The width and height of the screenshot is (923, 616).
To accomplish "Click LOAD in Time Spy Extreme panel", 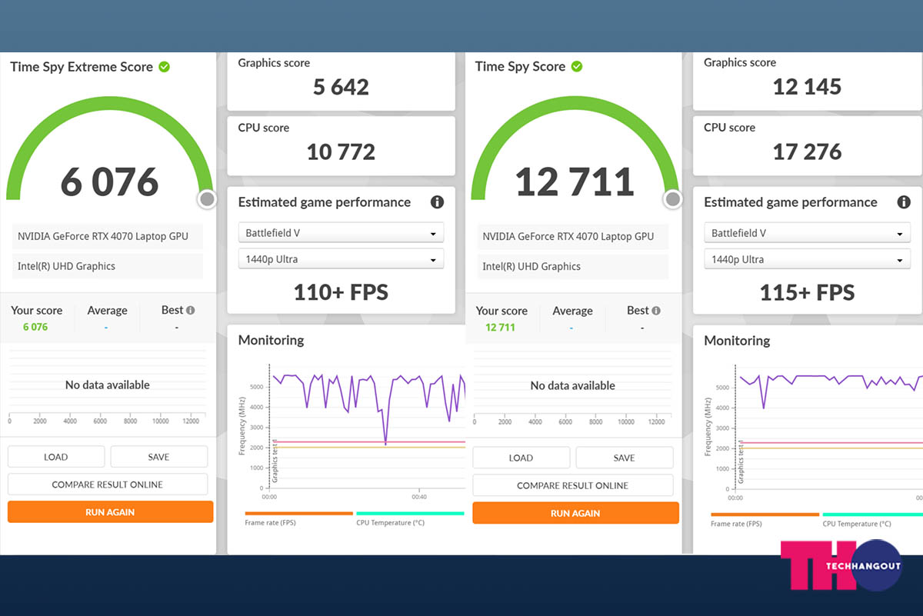I will 56,457.
